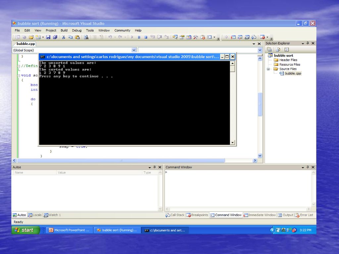The width and height of the screenshot is (339, 254).
Task: Click the Paste clipboard icon
Action: (77, 37)
